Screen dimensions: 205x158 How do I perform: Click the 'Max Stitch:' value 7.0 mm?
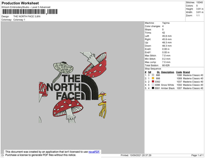[x=166, y=56]
